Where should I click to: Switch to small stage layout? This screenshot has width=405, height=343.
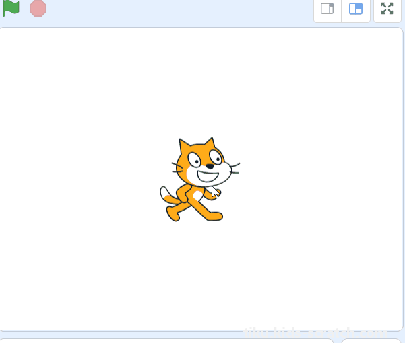(328, 9)
